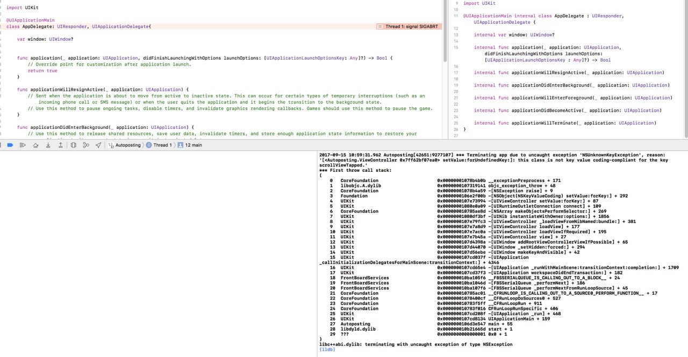This screenshot has height=357, width=688.
Task: Click the 'var window: UIWindow?' line
Action: tap(45, 39)
